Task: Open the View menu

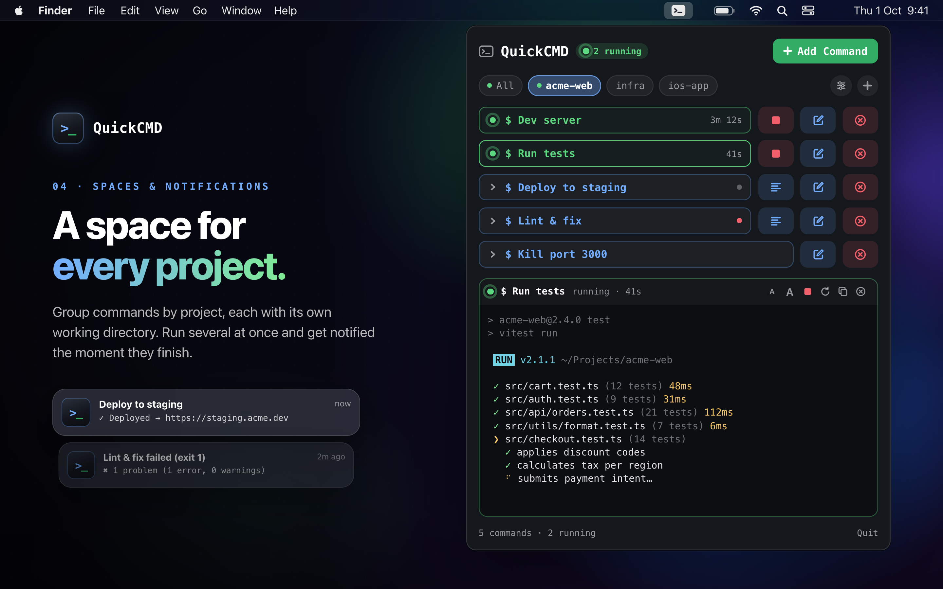Action: (166, 10)
